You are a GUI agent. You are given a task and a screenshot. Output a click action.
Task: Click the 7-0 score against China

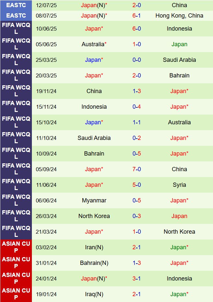pos(137,169)
